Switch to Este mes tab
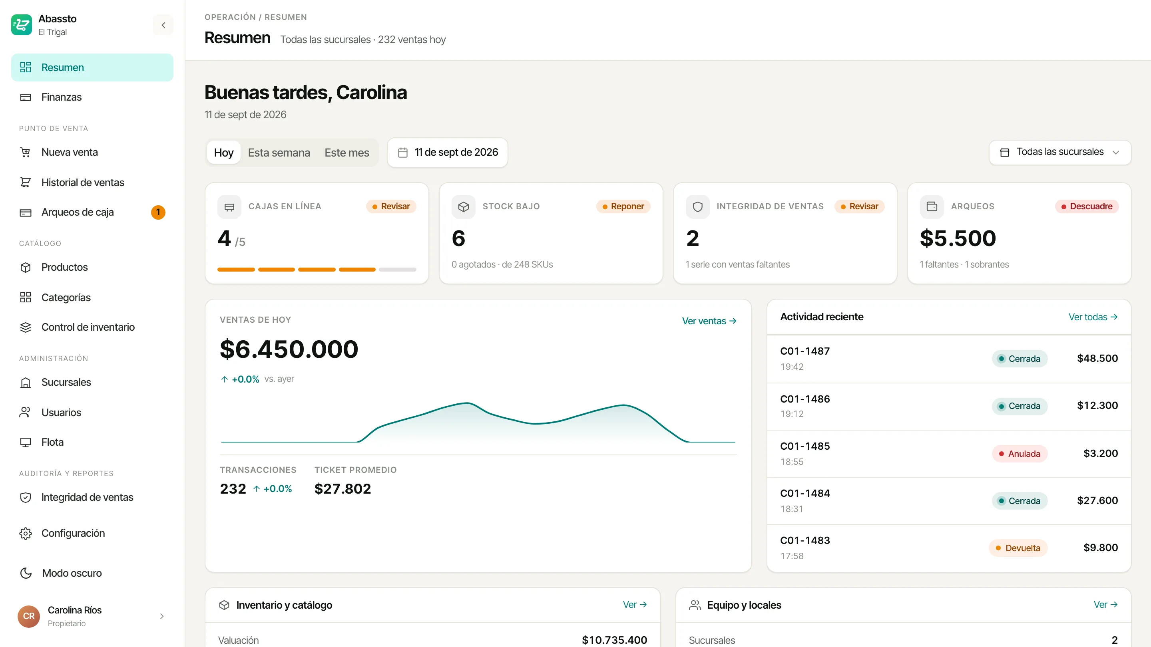 347,153
